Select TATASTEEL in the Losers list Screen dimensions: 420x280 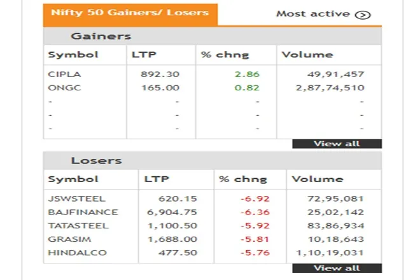click(x=78, y=226)
